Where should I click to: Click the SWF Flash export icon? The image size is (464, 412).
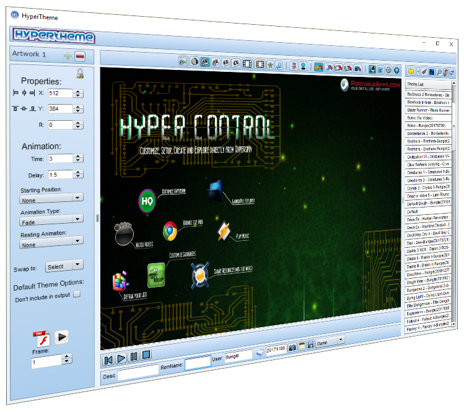(42, 338)
